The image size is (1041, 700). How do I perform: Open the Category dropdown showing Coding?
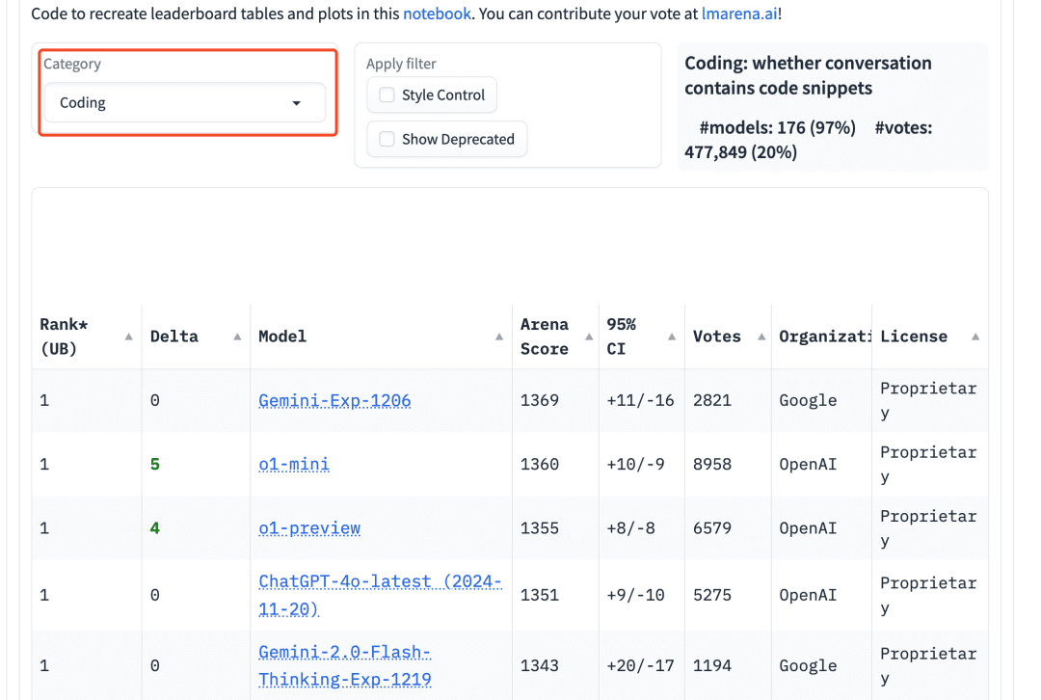(x=184, y=102)
